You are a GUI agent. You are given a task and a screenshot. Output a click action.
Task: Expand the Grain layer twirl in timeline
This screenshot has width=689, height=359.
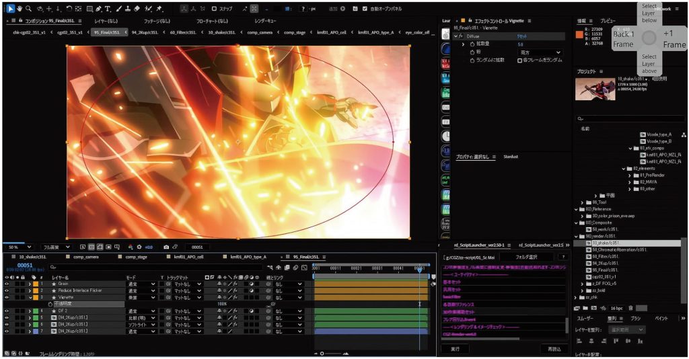30,284
